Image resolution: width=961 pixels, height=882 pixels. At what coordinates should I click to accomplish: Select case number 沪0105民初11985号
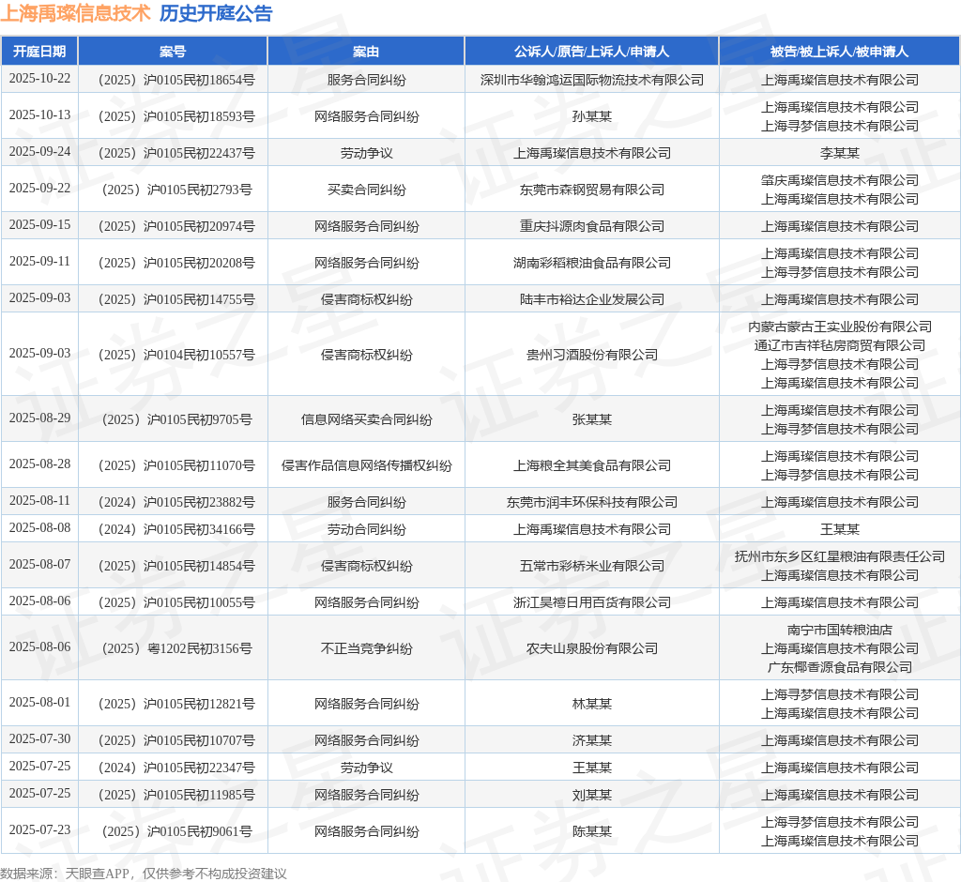176,795
